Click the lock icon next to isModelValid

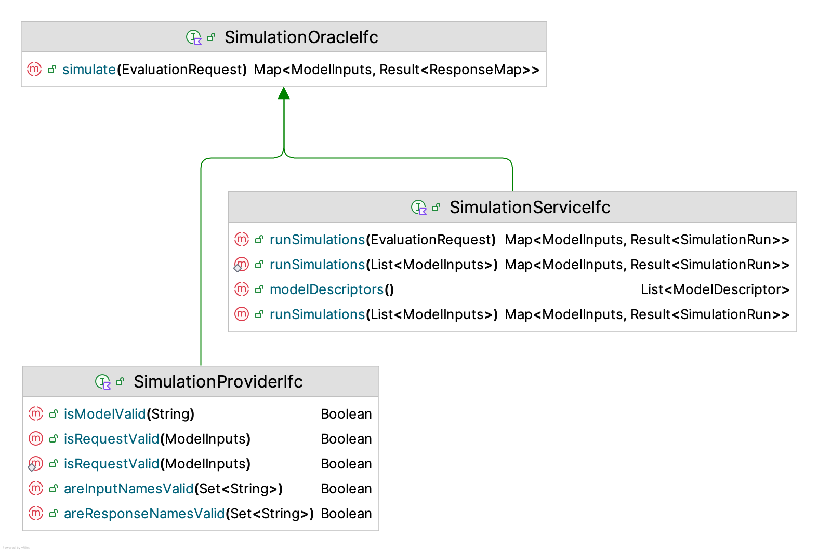tap(54, 414)
